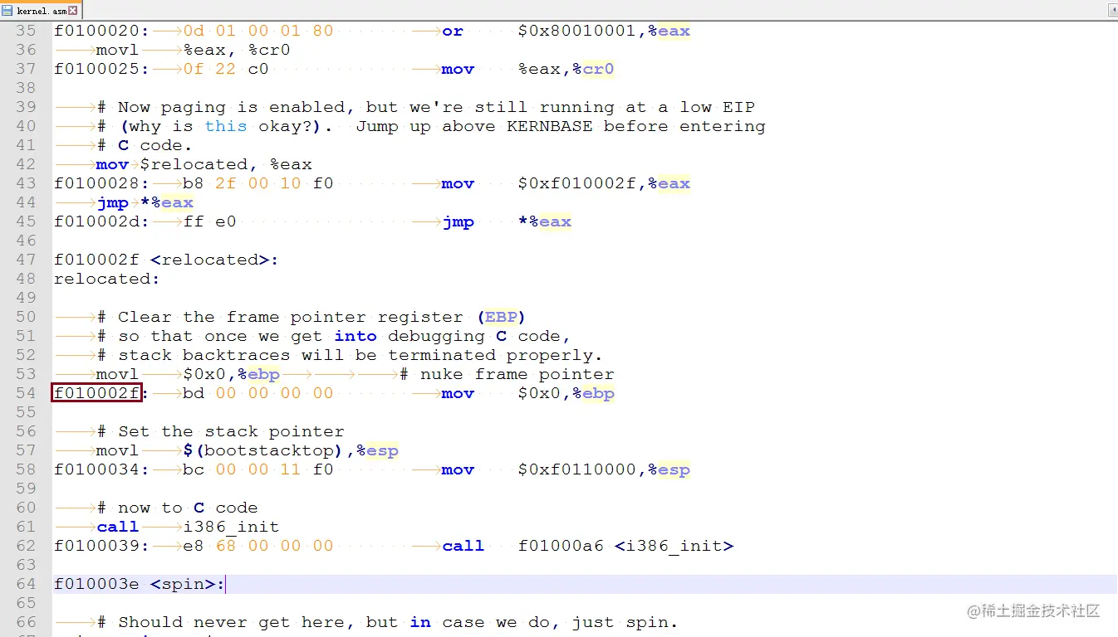Click the floppy disk save icon on the tab
The image size is (1118, 637).
(x=7, y=11)
